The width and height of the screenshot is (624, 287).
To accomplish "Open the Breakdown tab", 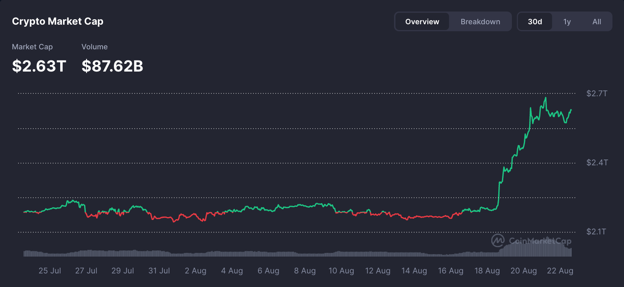I will click(x=480, y=22).
